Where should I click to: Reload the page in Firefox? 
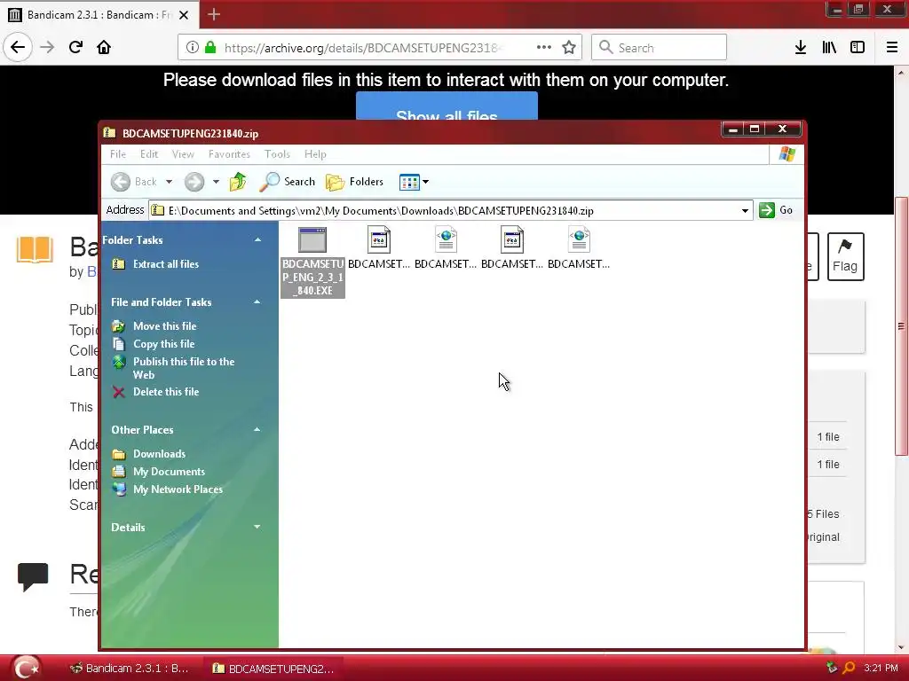[x=76, y=48]
